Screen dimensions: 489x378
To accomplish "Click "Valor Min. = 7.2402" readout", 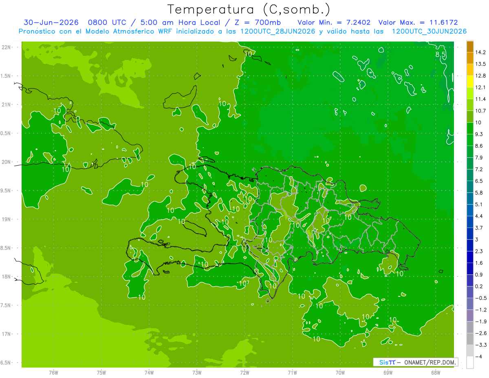I will (x=334, y=22).
